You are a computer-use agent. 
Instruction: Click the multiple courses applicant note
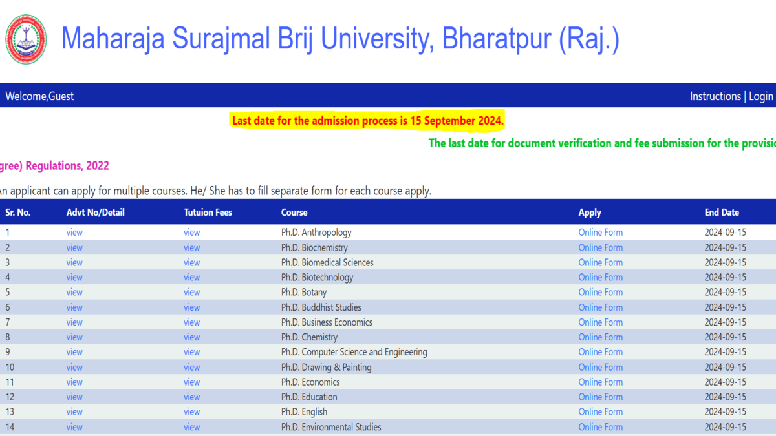coord(215,191)
